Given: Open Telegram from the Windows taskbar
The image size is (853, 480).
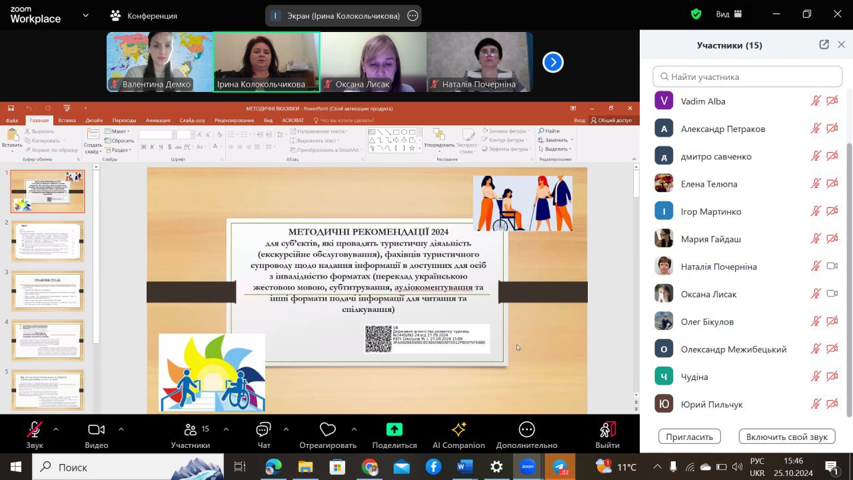Looking at the screenshot, I should [x=560, y=467].
